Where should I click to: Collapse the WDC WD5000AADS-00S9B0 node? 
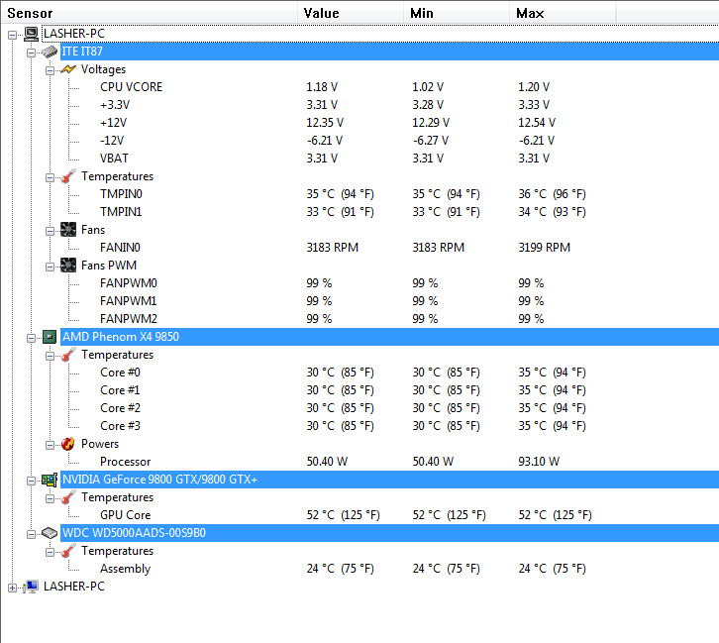pyautogui.click(x=31, y=534)
